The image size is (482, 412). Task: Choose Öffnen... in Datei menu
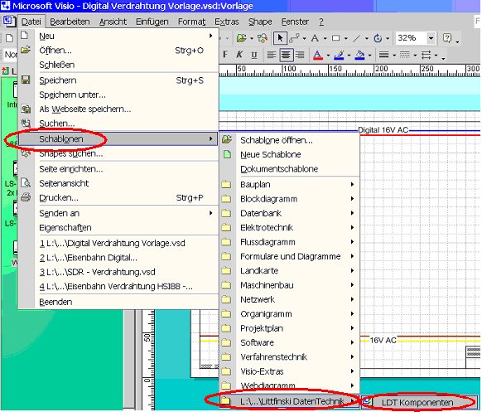point(118,51)
